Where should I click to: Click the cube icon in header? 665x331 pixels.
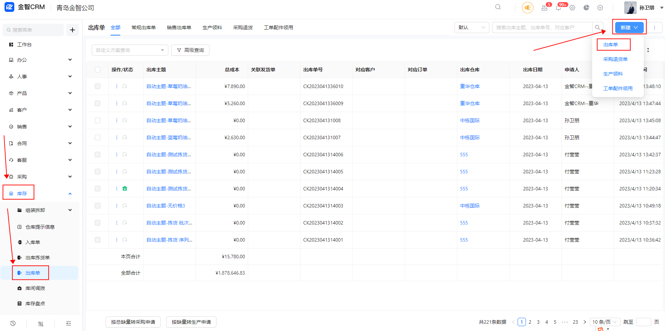(600, 8)
